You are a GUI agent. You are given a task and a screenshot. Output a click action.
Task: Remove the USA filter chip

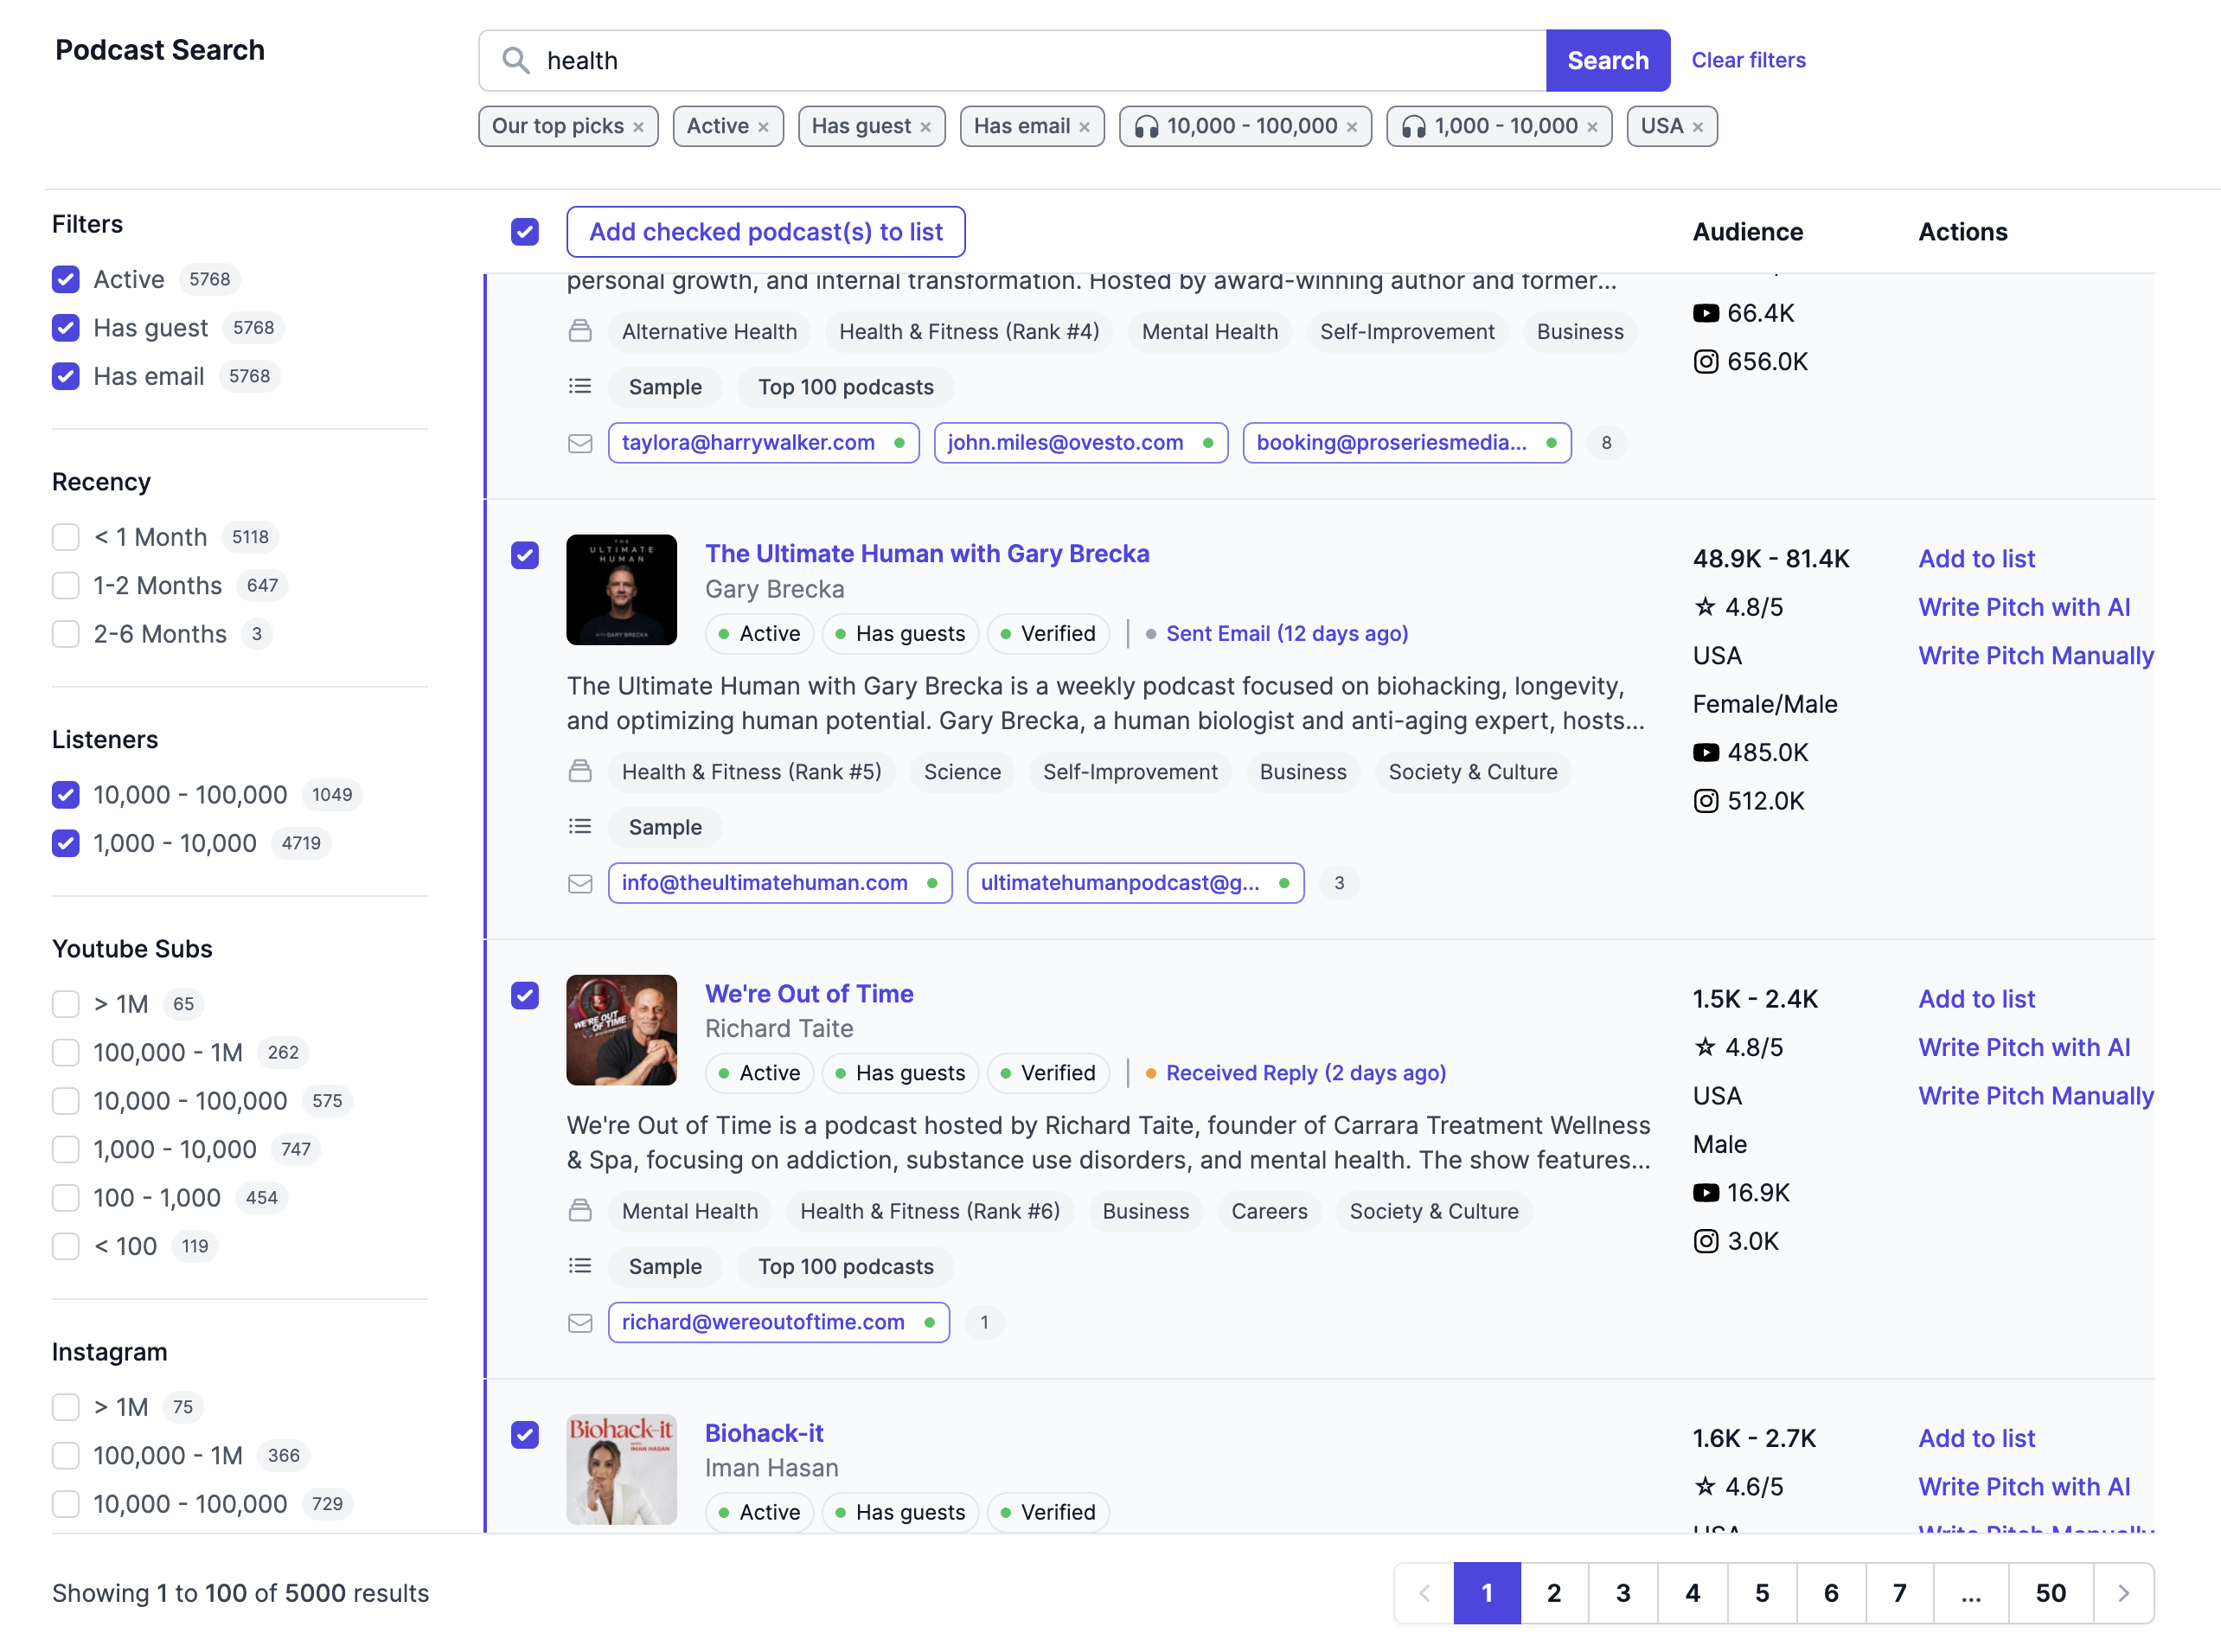pos(1697,127)
